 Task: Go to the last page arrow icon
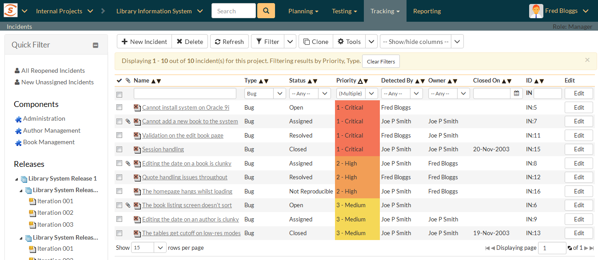click(591, 248)
